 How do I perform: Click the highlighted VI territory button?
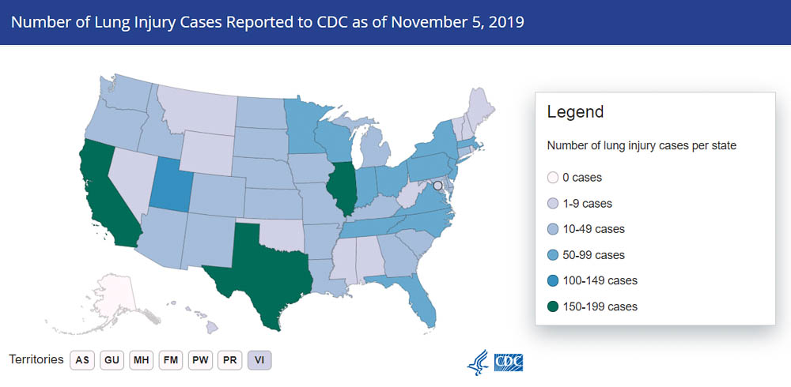click(x=259, y=359)
